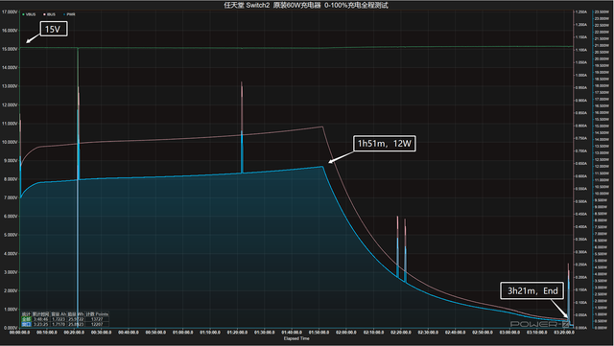Click the chart title text at top
The width and height of the screenshot is (614, 346).
pyautogui.click(x=305, y=5)
